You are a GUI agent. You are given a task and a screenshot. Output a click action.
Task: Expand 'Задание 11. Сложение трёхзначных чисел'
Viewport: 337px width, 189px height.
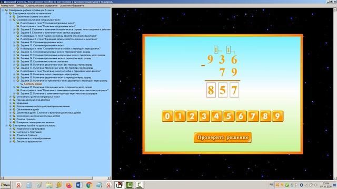coord(14,46)
